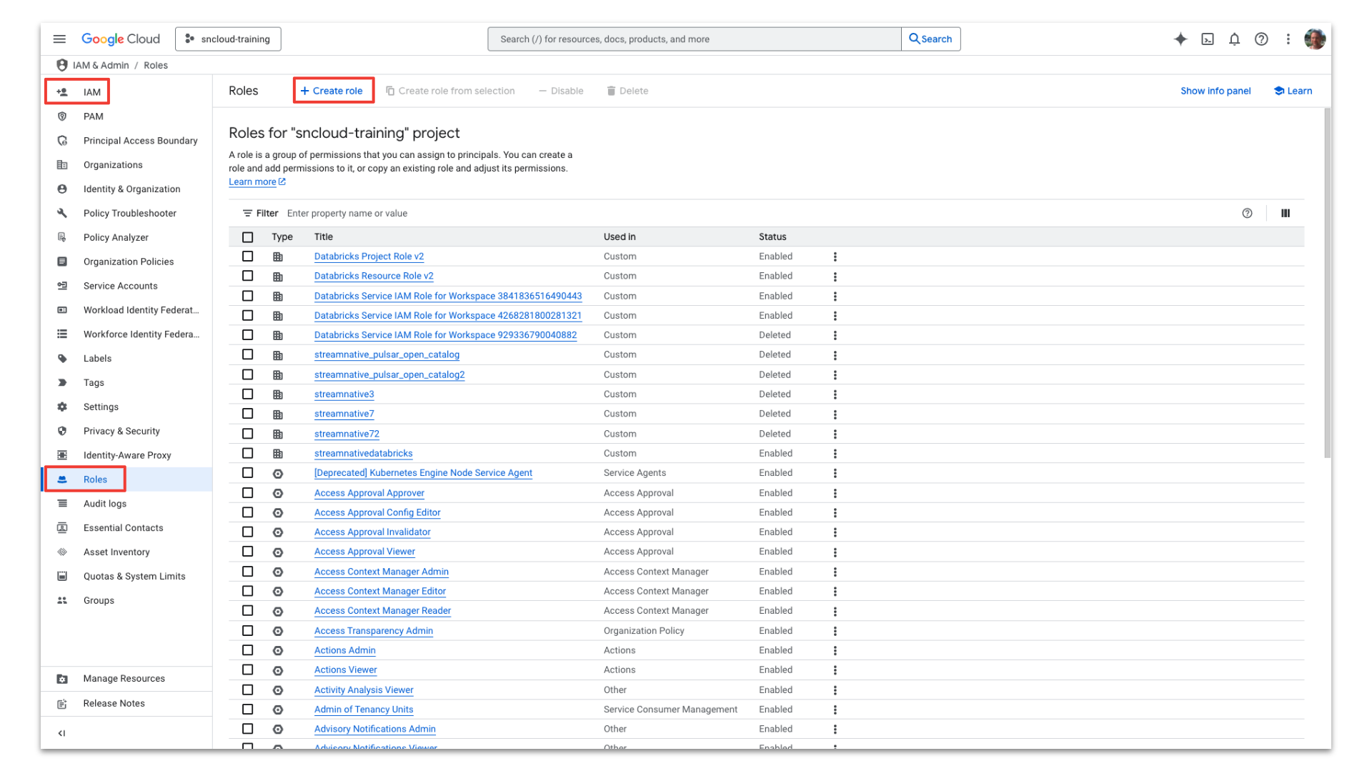Image resolution: width=1372 pixels, height=771 pixels.
Task: Open the top bar three-dot settings menu
Action: [x=1288, y=39]
